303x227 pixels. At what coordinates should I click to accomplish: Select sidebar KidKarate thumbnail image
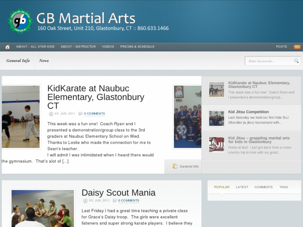pyautogui.click(x=217, y=89)
